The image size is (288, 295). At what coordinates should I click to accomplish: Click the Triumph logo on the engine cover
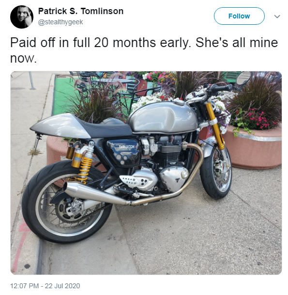point(178,180)
